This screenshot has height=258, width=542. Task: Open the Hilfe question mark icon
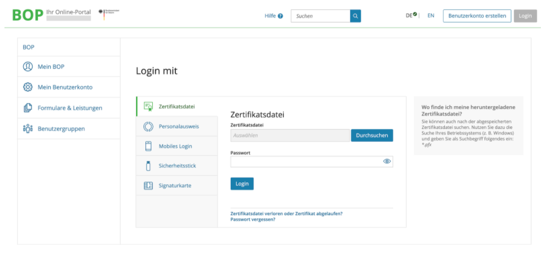[x=280, y=16]
